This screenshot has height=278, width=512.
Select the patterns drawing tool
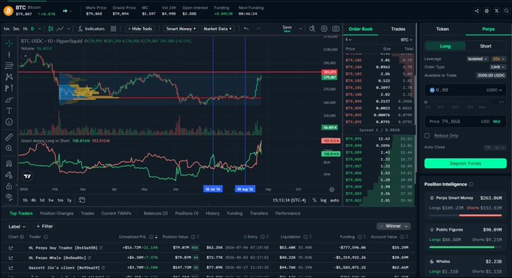point(9,77)
